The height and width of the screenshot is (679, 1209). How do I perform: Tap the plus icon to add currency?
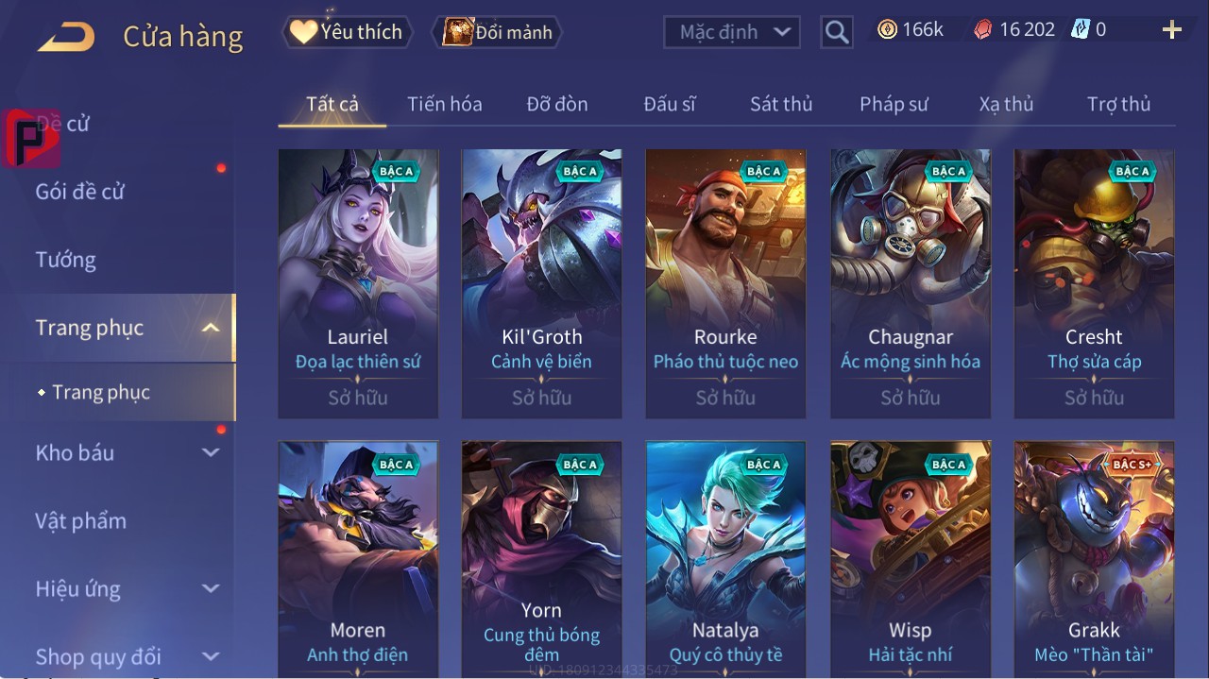click(1172, 30)
